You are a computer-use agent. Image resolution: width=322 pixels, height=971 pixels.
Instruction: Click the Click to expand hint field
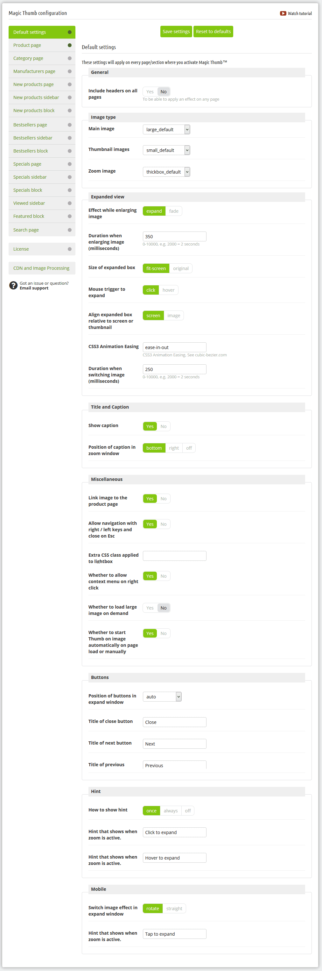[x=174, y=832]
